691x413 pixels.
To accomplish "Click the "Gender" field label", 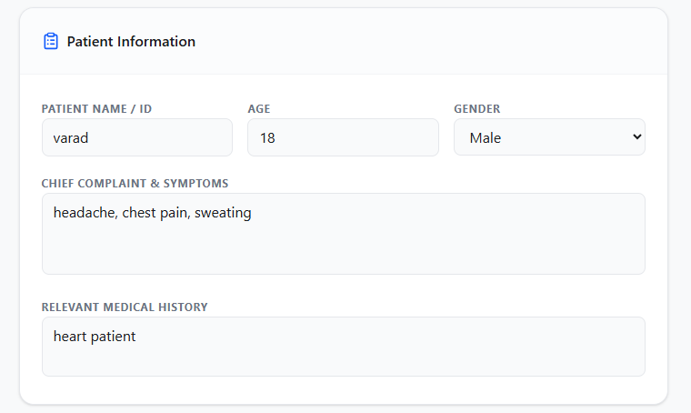I will coord(477,109).
